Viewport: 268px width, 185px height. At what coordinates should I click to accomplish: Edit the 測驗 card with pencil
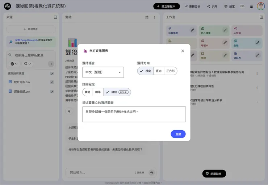pyautogui.click(x=258, y=42)
